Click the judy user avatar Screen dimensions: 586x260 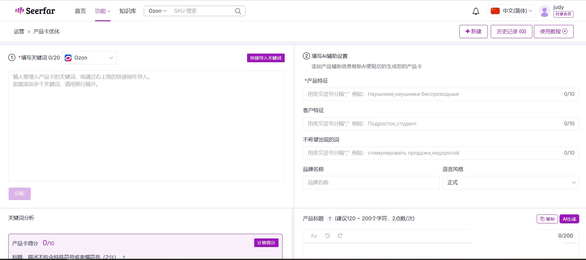(x=544, y=11)
